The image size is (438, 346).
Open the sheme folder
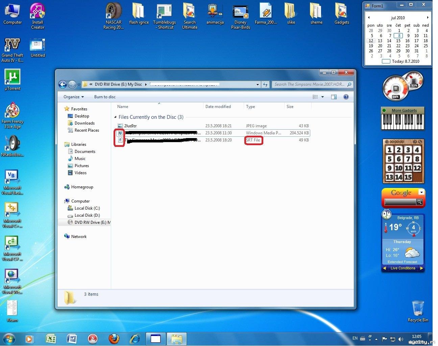point(316,14)
